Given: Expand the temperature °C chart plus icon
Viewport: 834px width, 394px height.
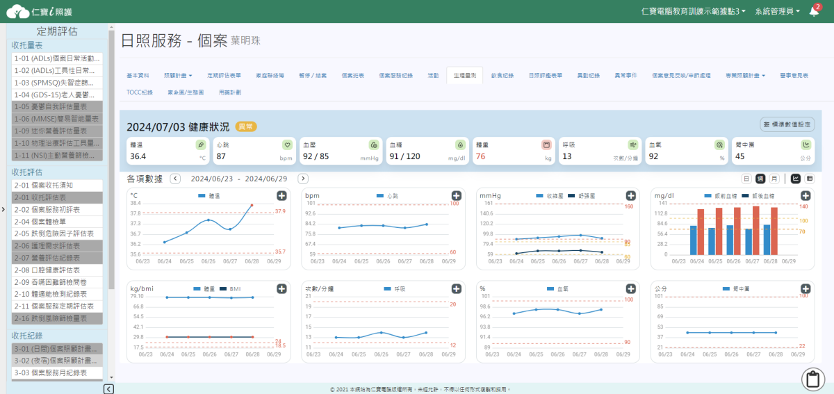Looking at the screenshot, I should 281,196.
